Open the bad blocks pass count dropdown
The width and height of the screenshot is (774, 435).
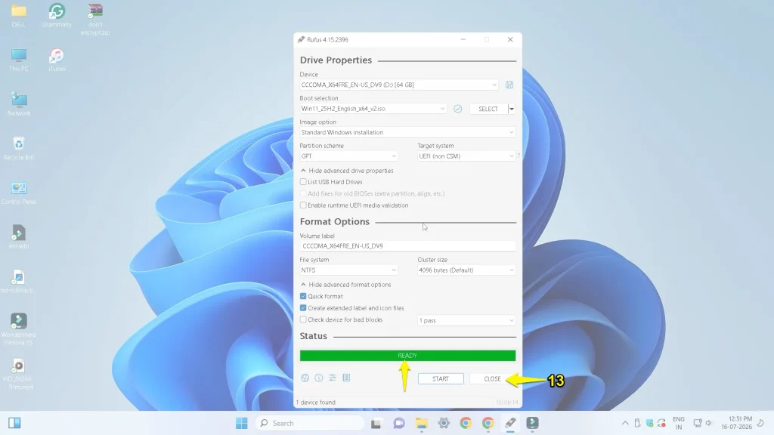[466, 320]
